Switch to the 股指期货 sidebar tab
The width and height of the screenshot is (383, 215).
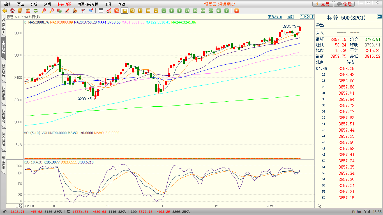tap(3, 70)
